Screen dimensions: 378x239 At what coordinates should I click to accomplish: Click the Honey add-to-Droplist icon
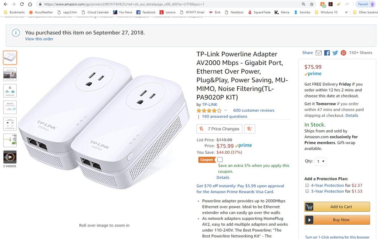pyautogui.click(x=249, y=129)
